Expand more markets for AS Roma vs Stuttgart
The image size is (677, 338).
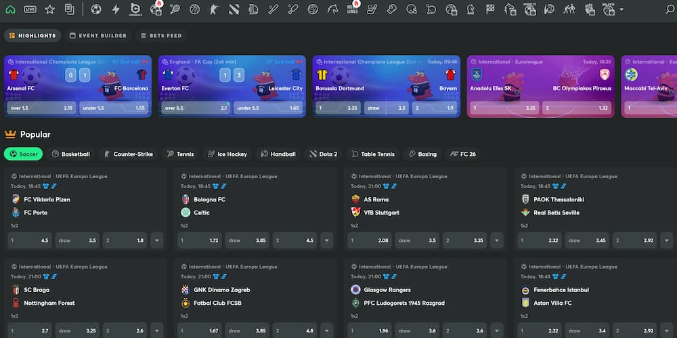pos(496,240)
